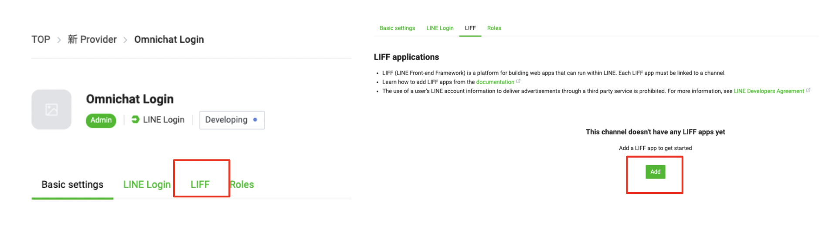Screen dimensions: 829x230
Task: Click the green LINE Login arrow icon
Action: (x=136, y=119)
